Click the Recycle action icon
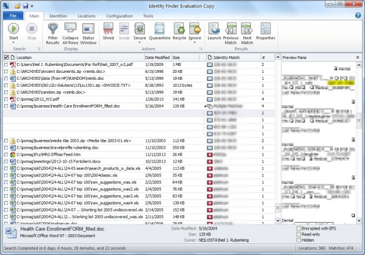365x255 pixels. click(179, 29)
